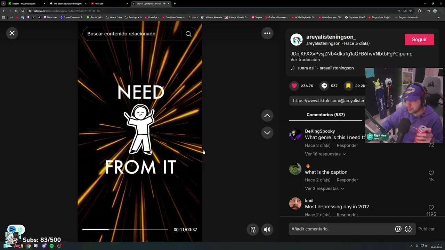Open the Twitch bookmark icon

click(28, 17)
